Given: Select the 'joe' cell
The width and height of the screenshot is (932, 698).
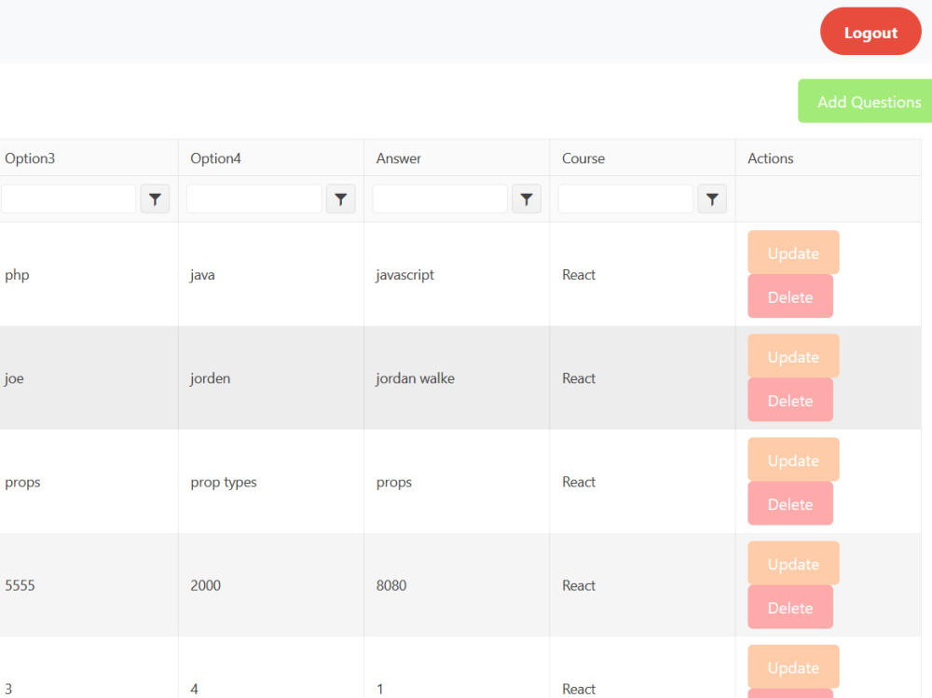Looking at the screenshot, I should 89,377.
